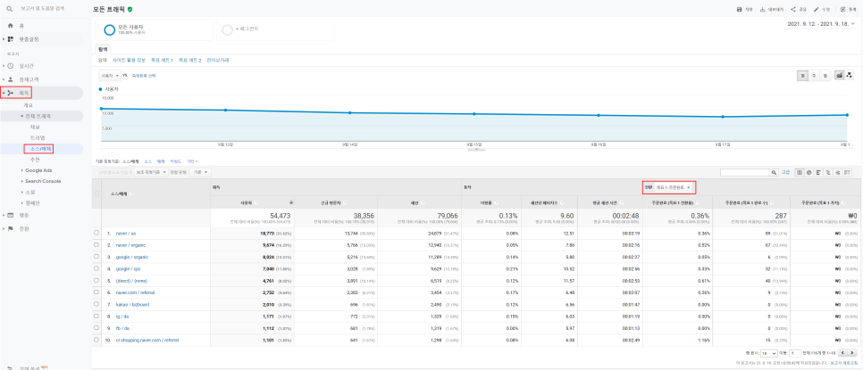Click the Home icon in sidebar
The image size is (863, 370).
tap(10, 25)
